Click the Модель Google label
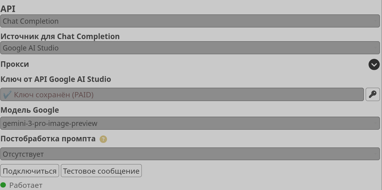Viewport: 382px width, 190px height. coord(30,110)
